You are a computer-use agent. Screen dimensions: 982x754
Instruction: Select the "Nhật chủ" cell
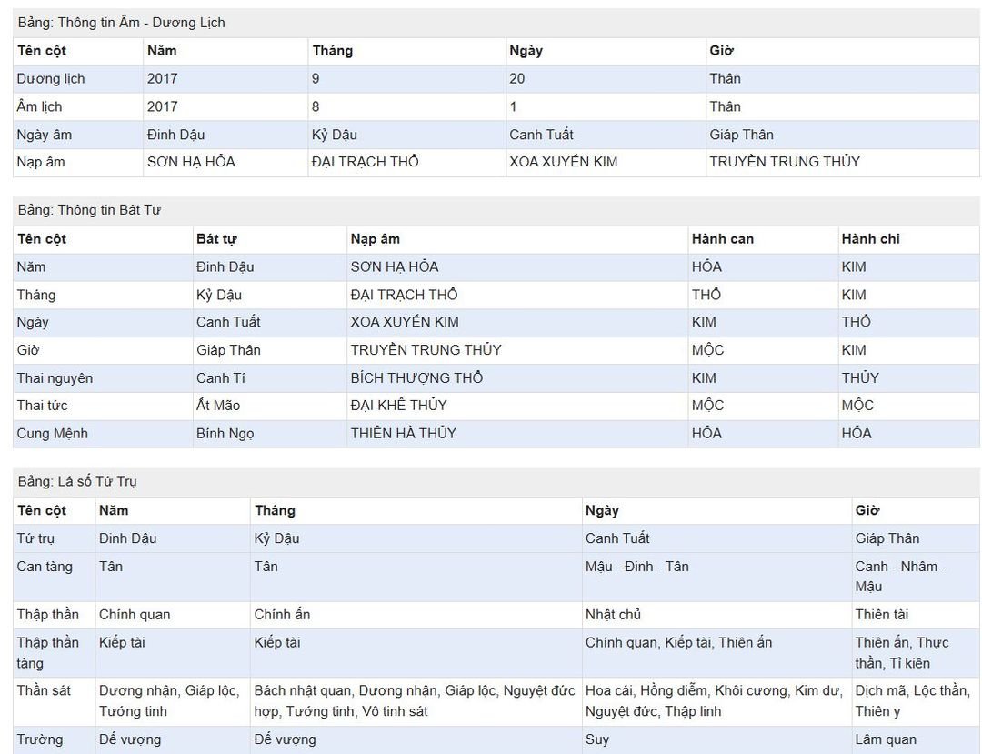(614, 615)
